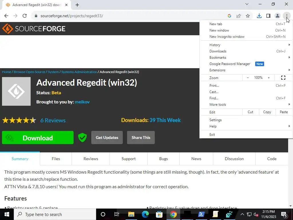Click Cut in the Edit row

tap(250, 112)
